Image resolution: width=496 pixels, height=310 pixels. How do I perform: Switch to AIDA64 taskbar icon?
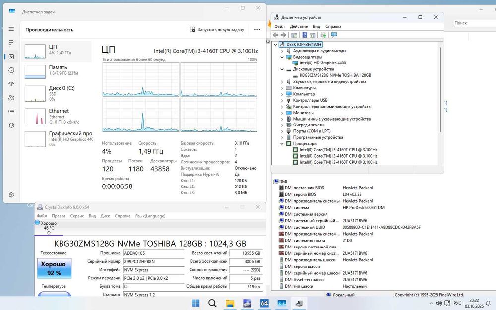click(x=264, y=303)
